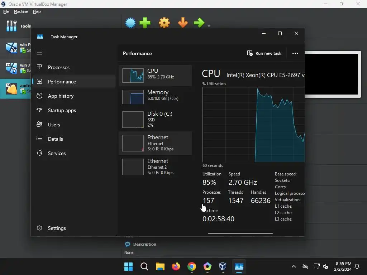The height and width of the screenshot is (275, 367).
Task: Click the Speed value 2.70 GHz
Action: (243, 182)
